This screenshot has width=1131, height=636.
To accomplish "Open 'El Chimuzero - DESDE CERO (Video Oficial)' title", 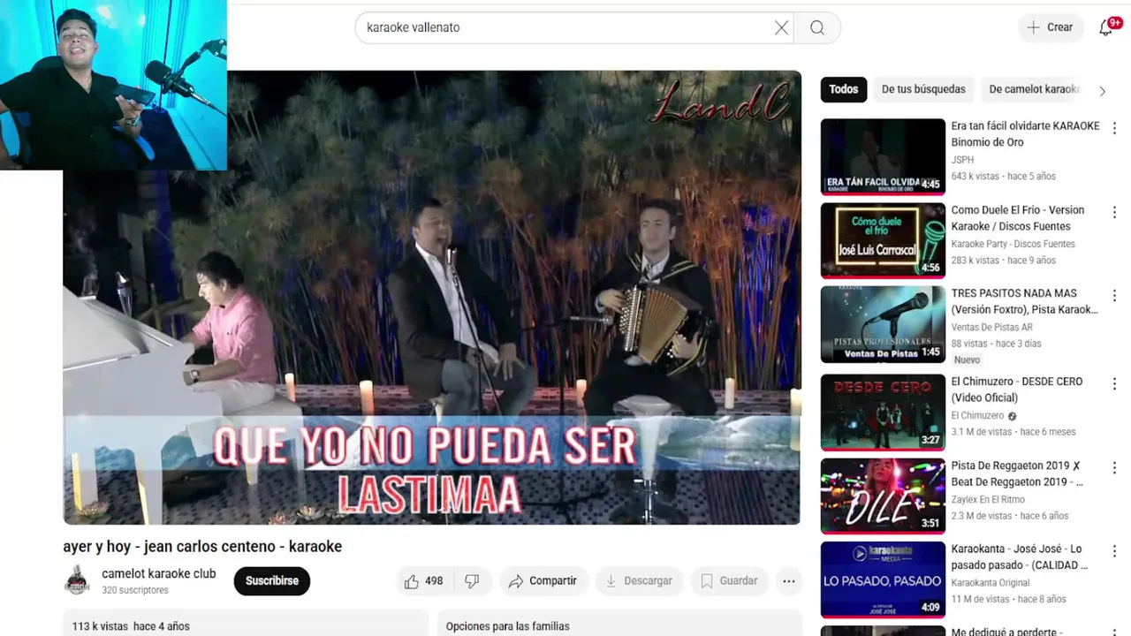I will 1017,390.
